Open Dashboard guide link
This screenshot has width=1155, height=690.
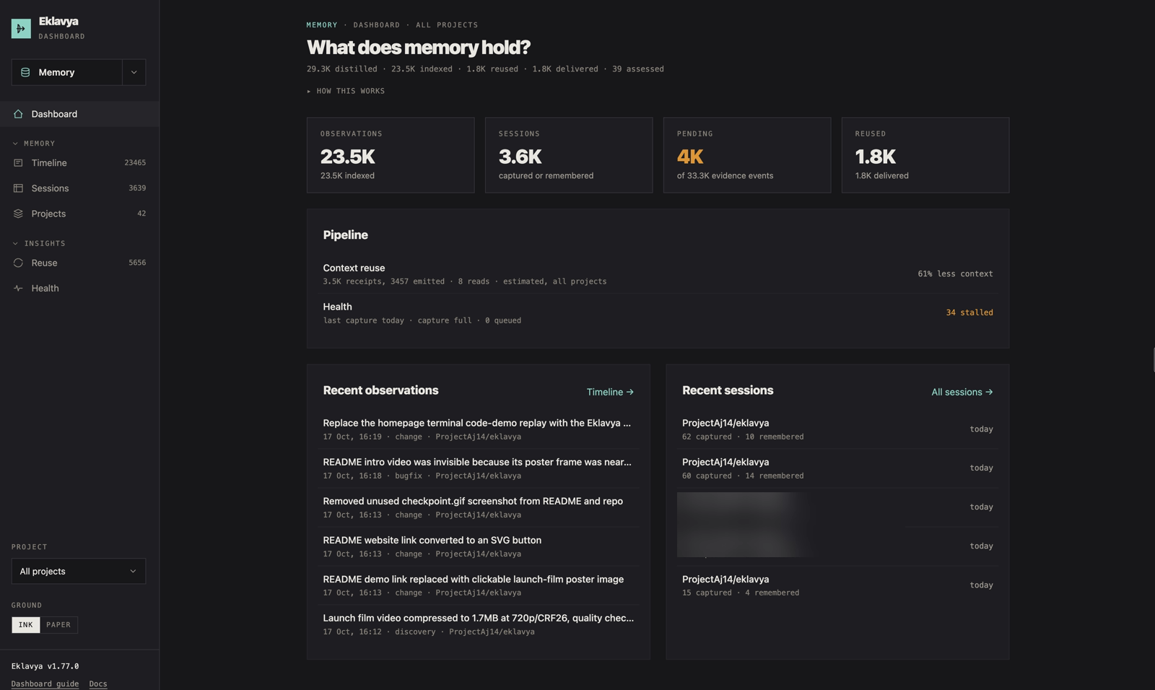coord(45,684)
